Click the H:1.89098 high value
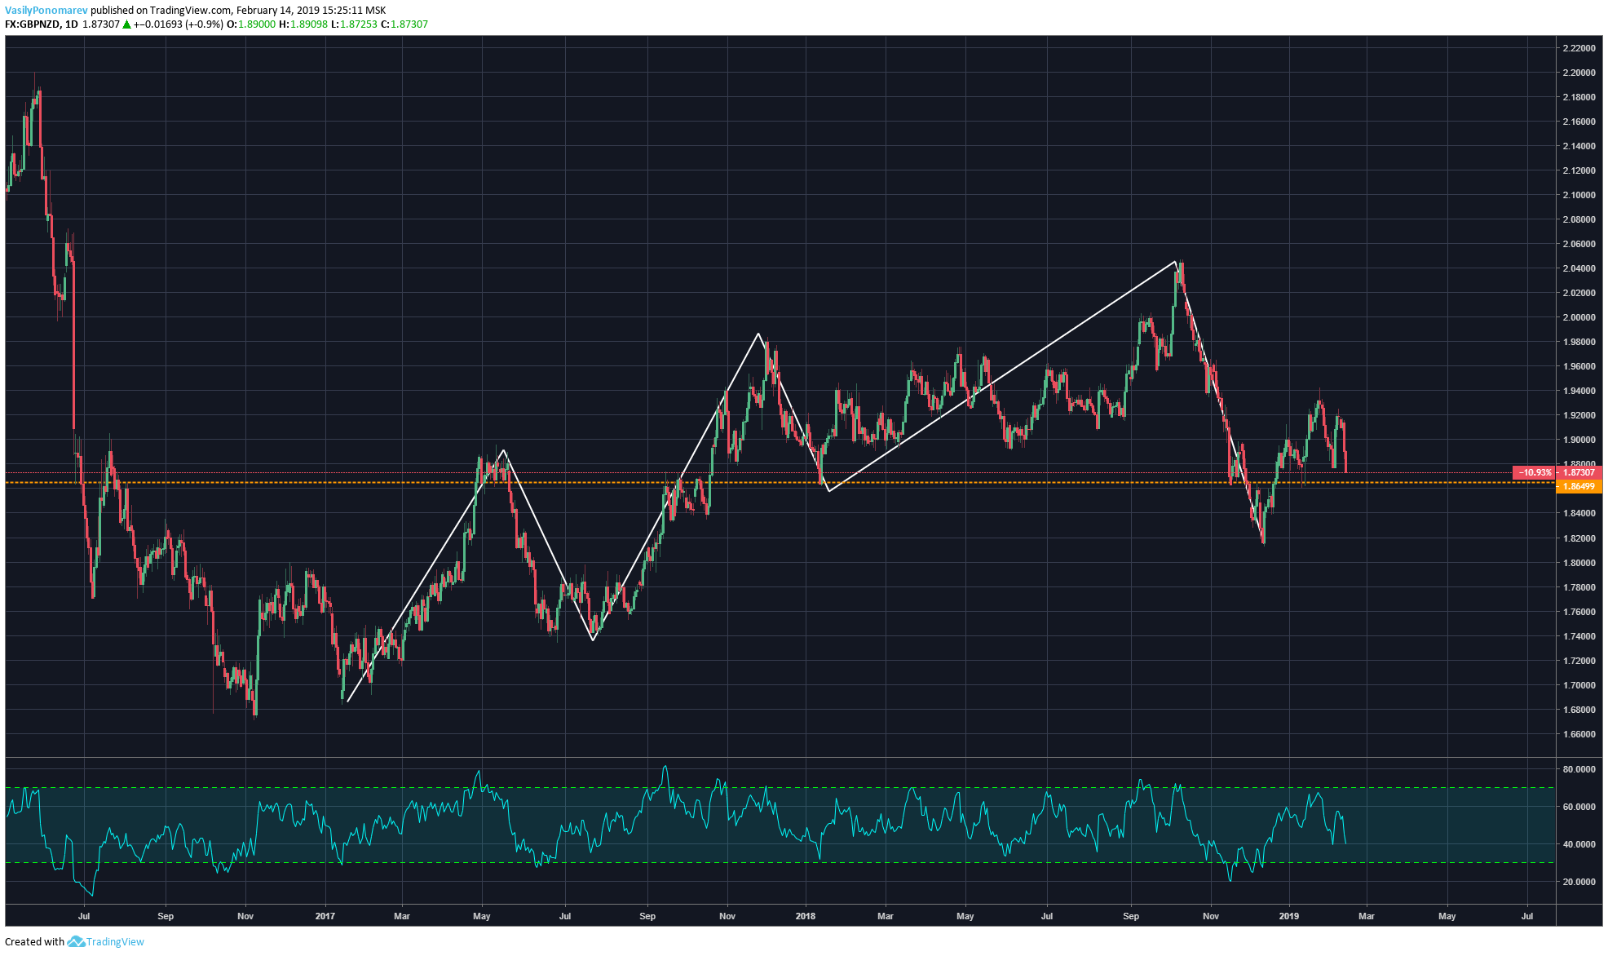Screen dimensions: 1608x956 [303, 24]
